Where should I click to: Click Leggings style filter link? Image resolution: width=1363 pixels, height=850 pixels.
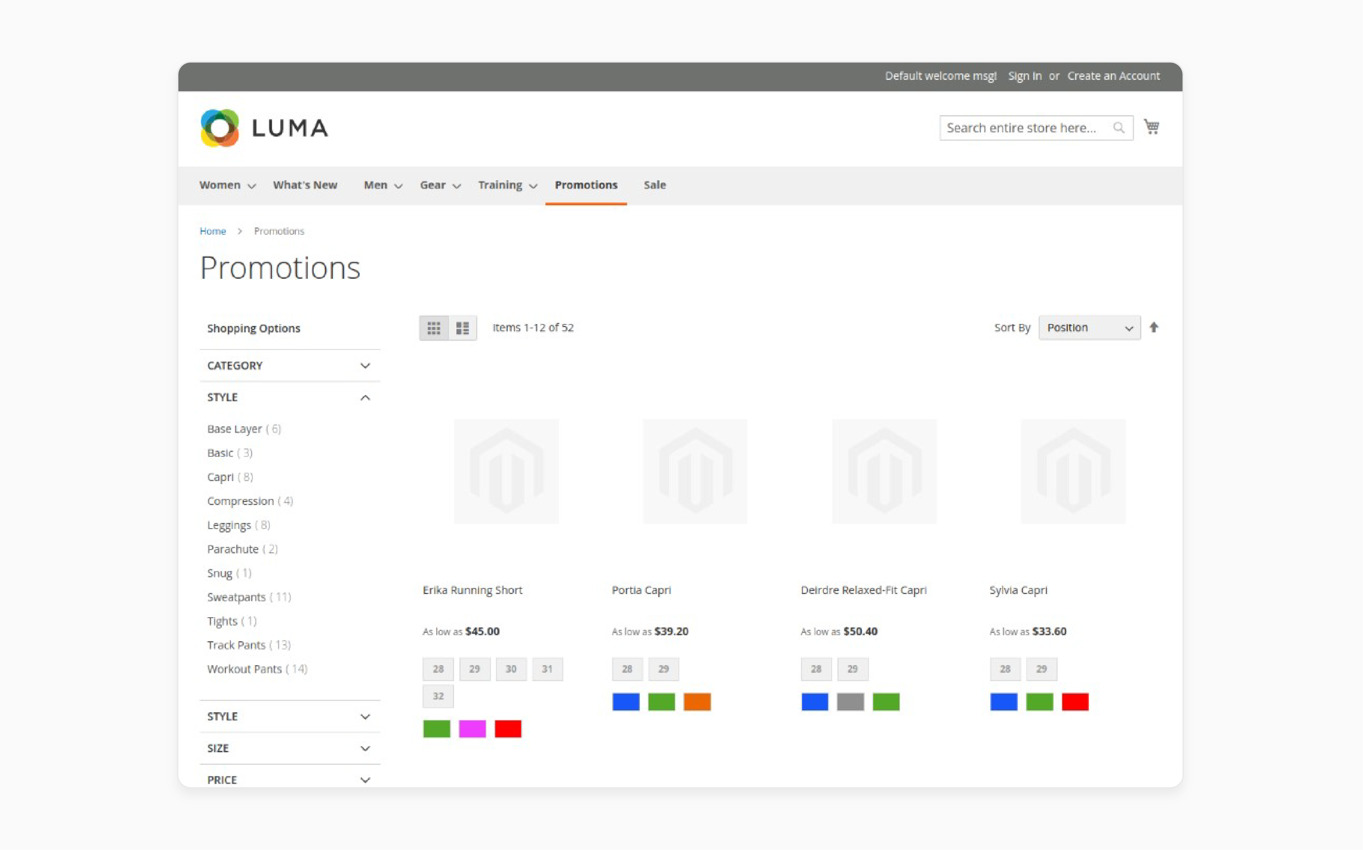click(x=238, y=524)
